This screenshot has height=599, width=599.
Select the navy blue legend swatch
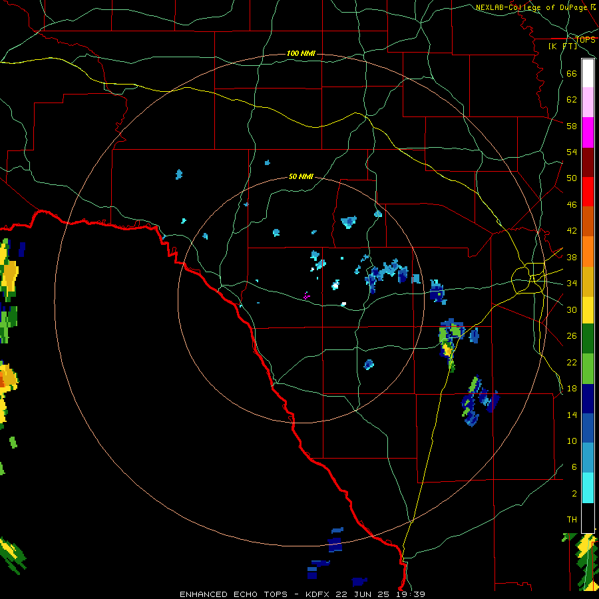tap(588, 399)
